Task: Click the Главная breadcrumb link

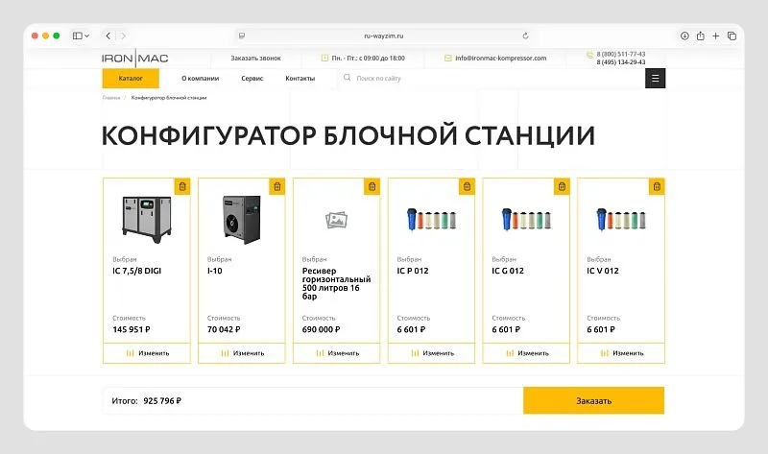Action: pos(111,98)
